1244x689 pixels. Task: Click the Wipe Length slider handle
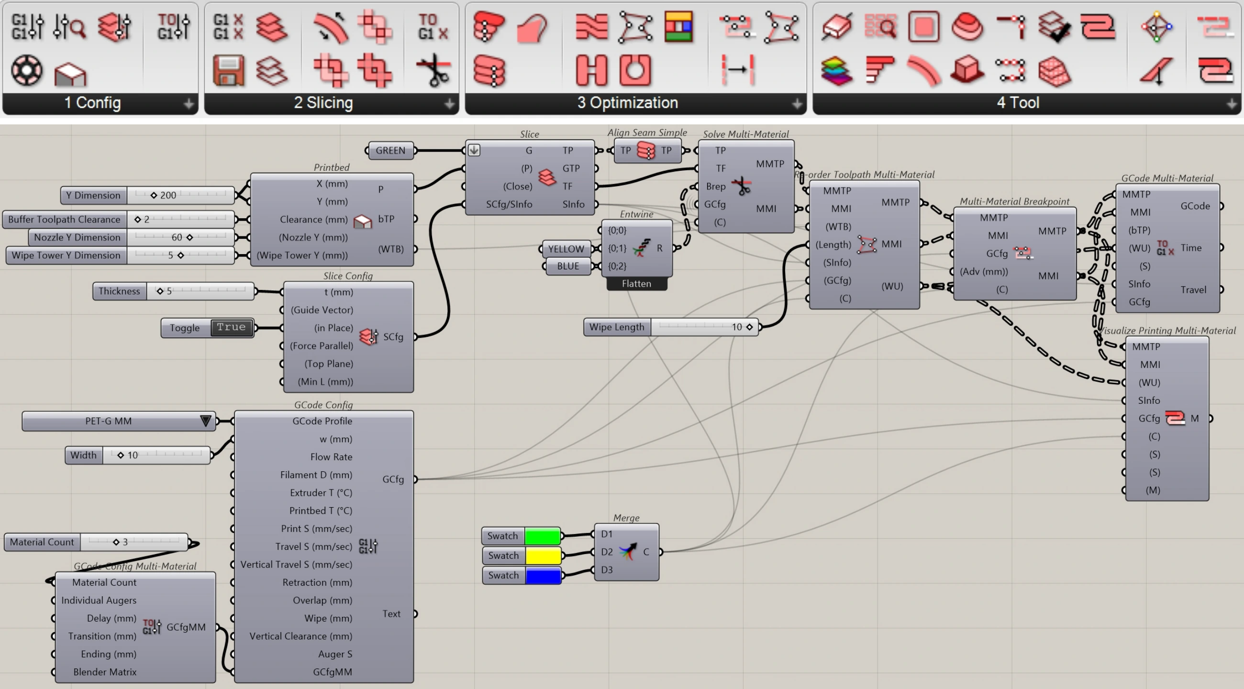click(749, 327)
